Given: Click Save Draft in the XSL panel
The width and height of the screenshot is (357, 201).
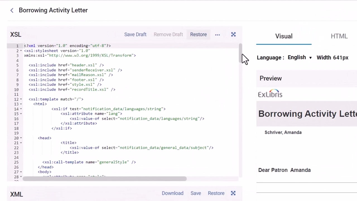Looking at the screenshot, I should [x=135, y=34].
